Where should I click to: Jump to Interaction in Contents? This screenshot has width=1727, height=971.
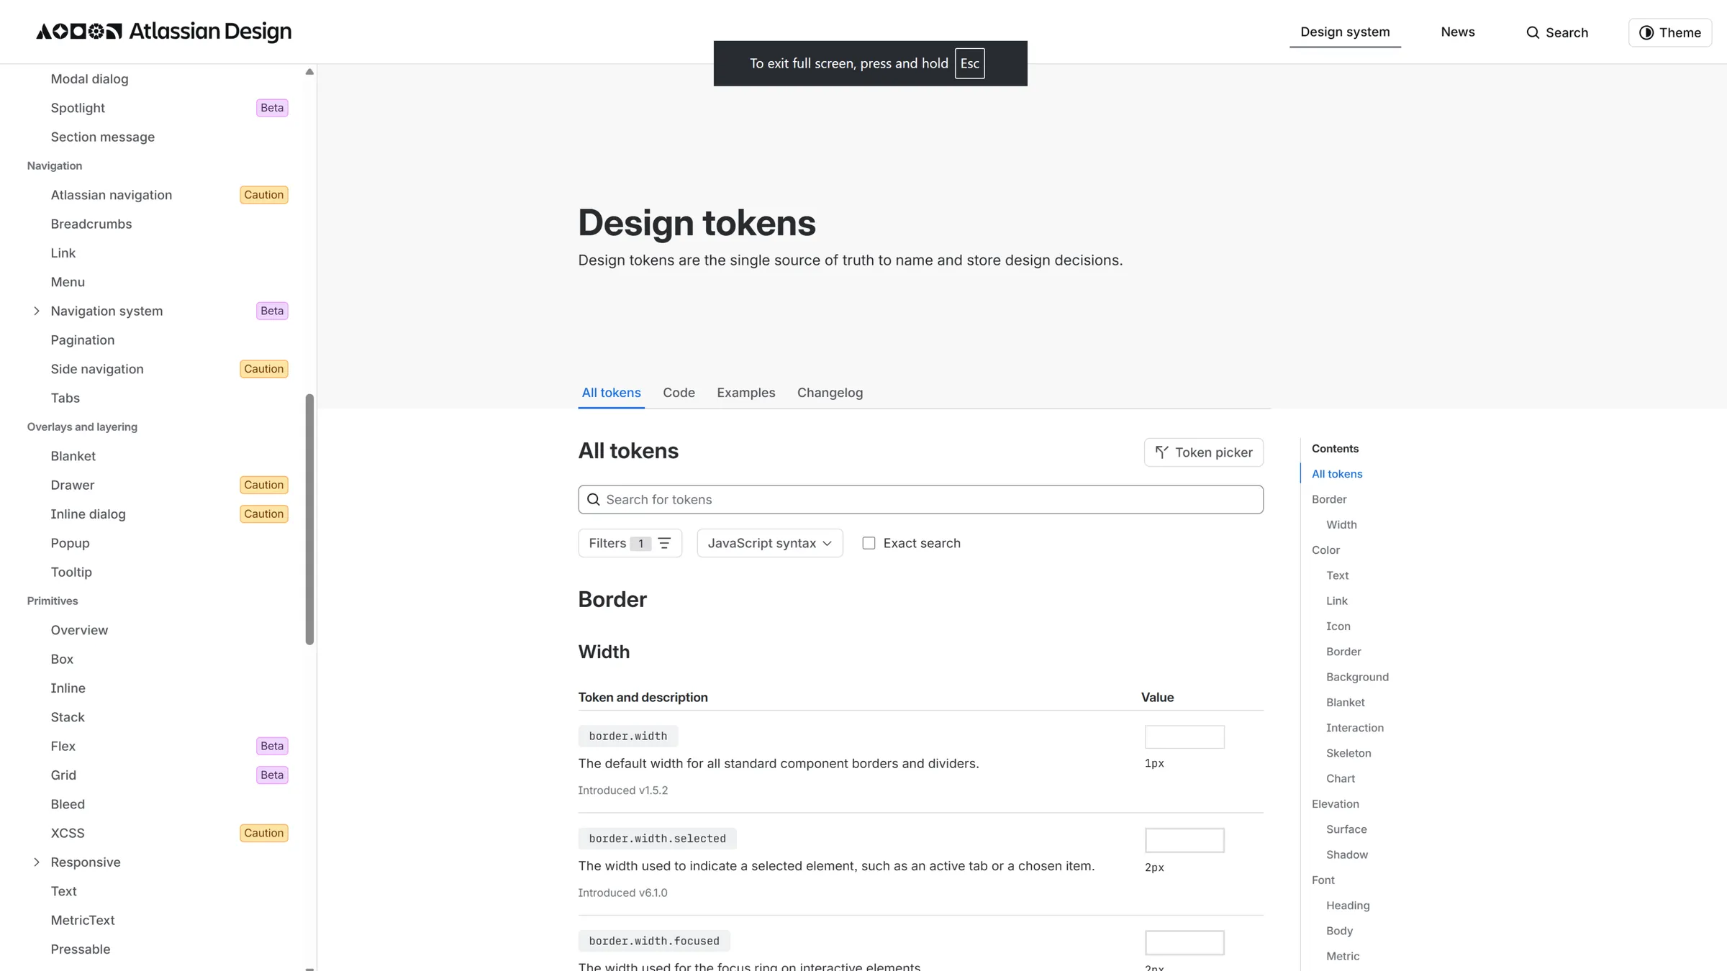1354,727
